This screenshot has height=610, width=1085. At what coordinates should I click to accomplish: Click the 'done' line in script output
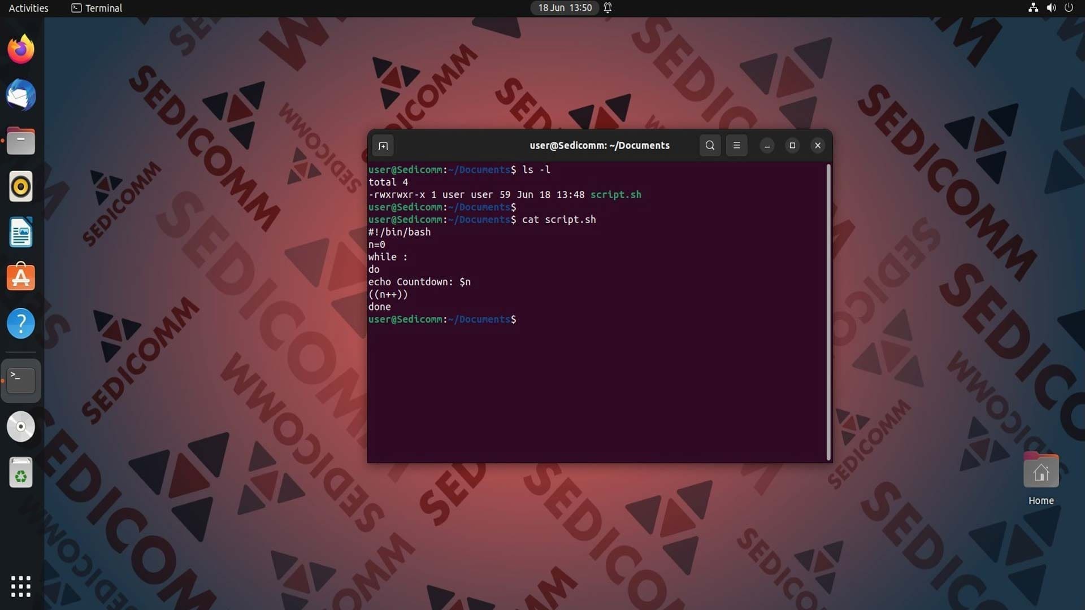click(x=379, y=307)
